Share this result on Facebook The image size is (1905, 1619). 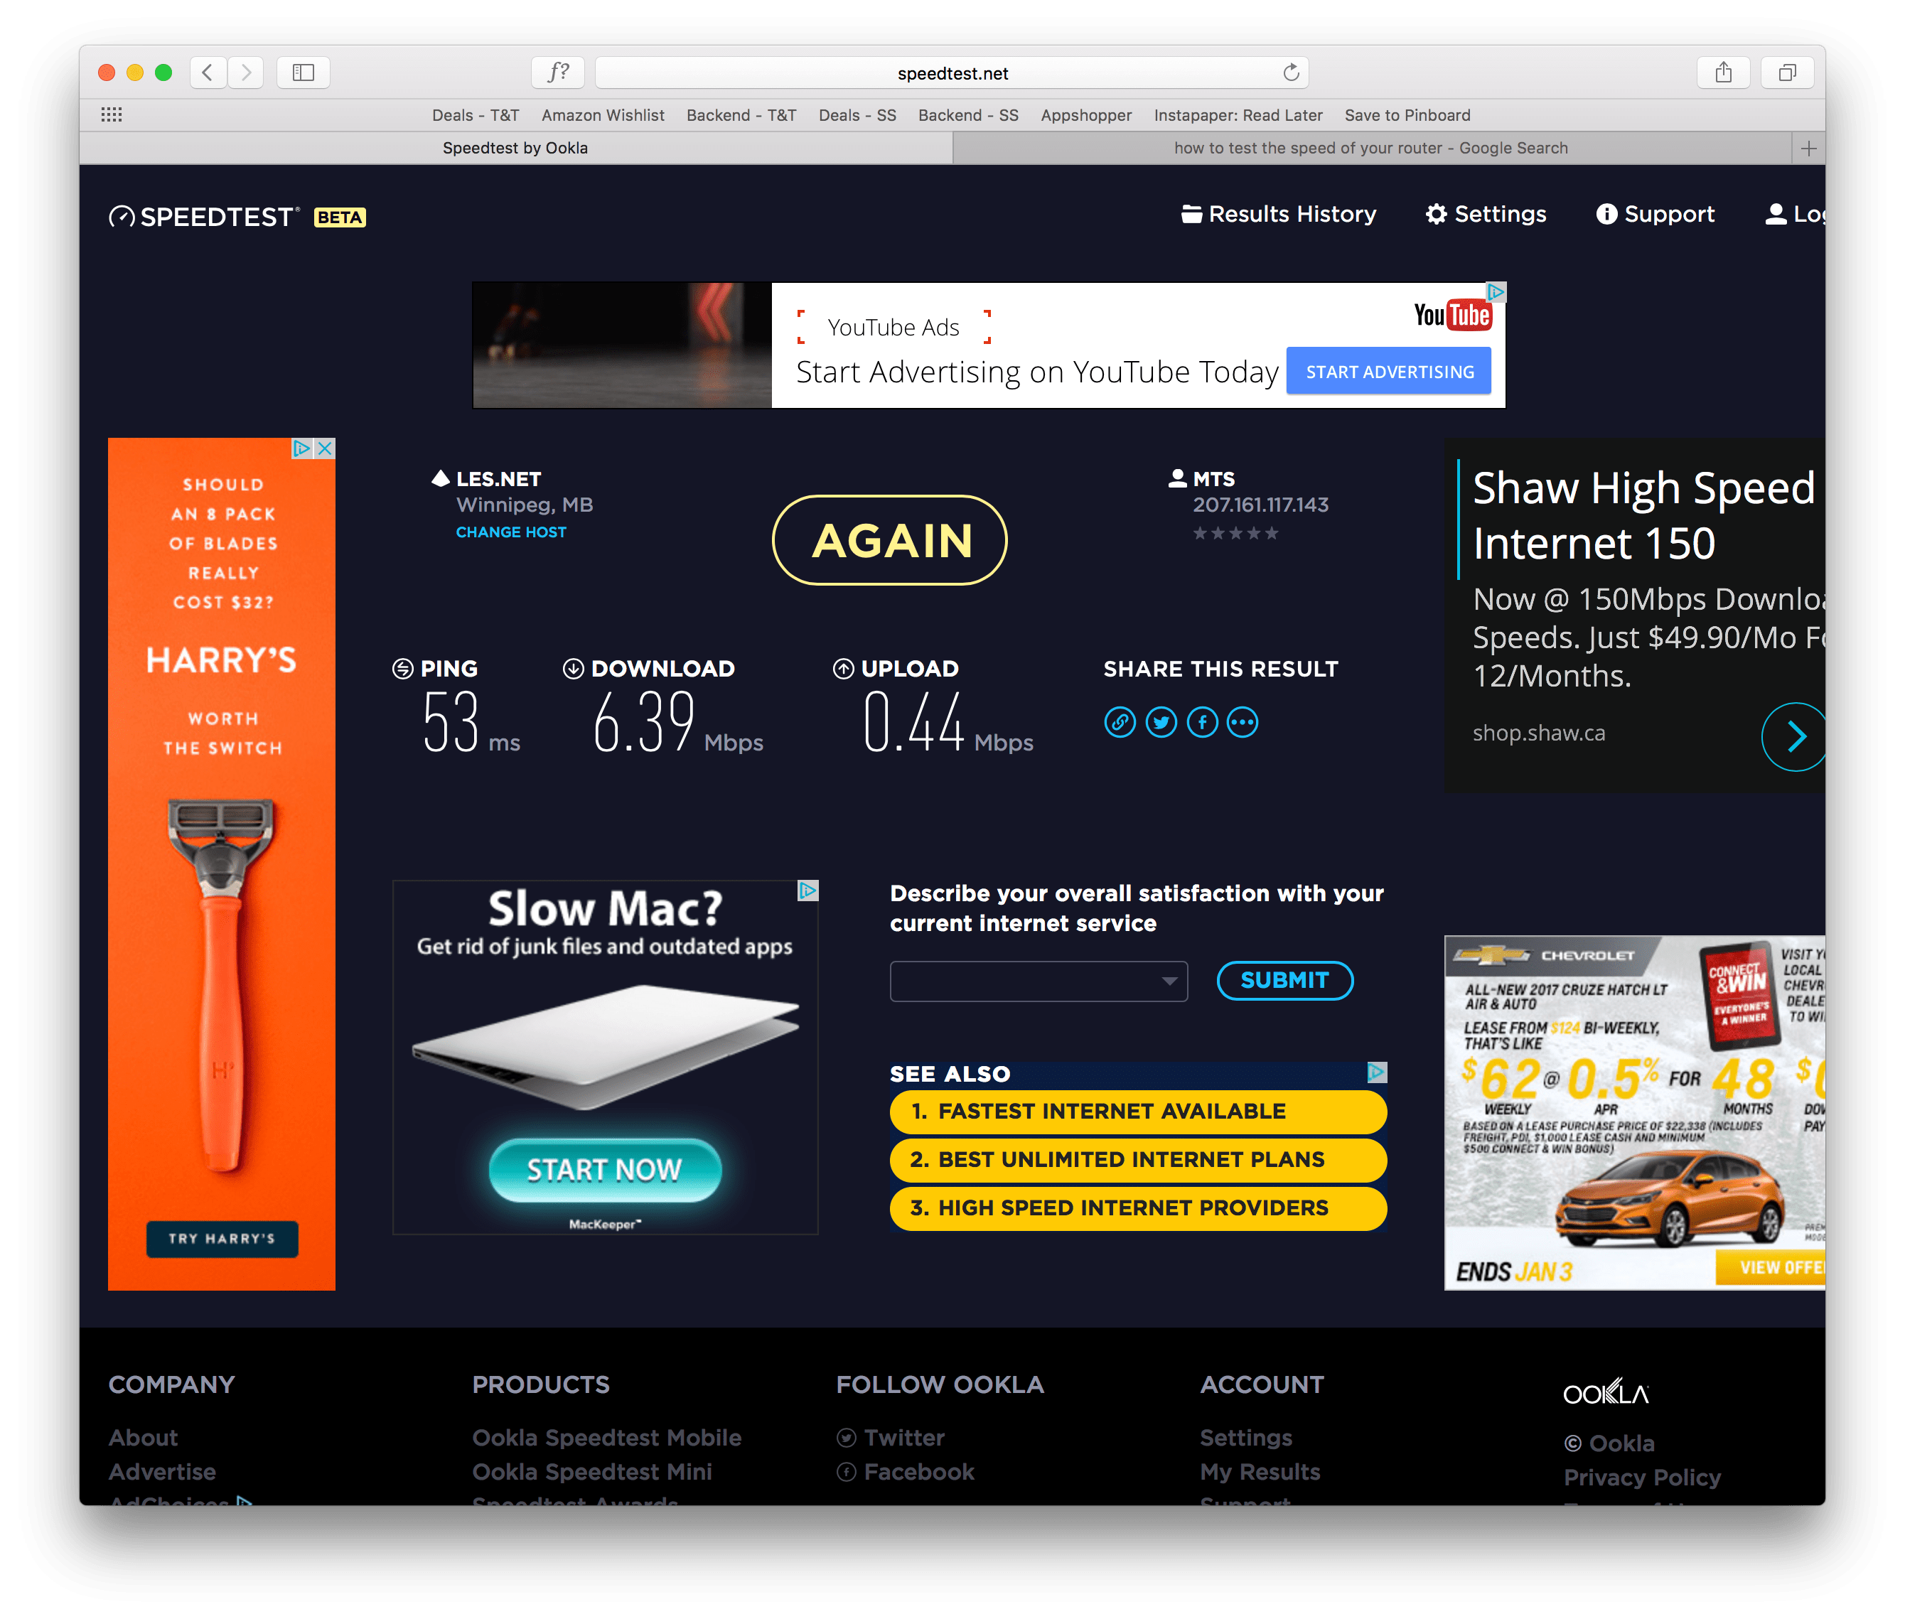point(1202,722)
